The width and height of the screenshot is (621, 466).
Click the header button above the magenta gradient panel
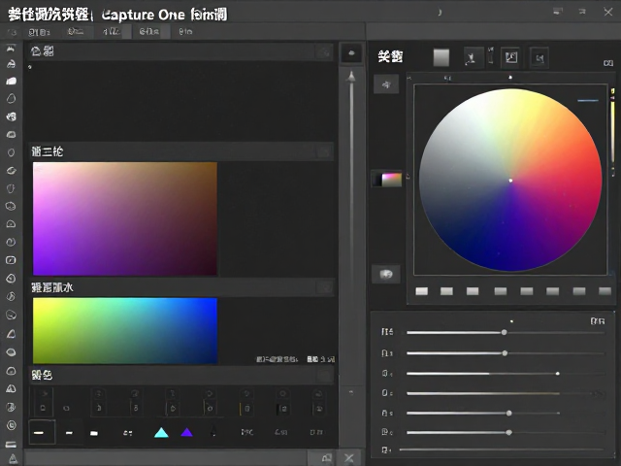[x=323, y=151]
